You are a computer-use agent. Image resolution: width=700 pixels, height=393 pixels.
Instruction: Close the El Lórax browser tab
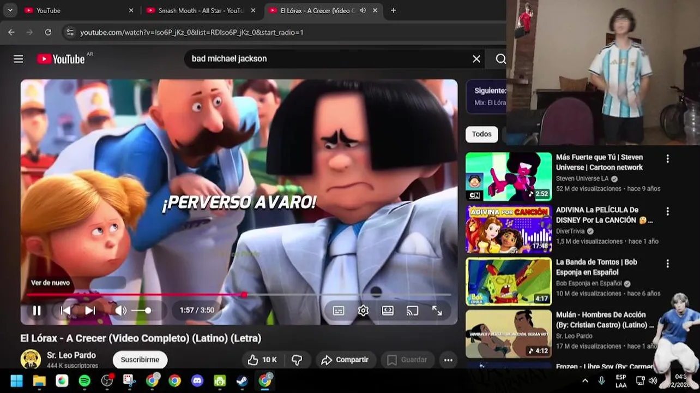click(x=376, y=10)
